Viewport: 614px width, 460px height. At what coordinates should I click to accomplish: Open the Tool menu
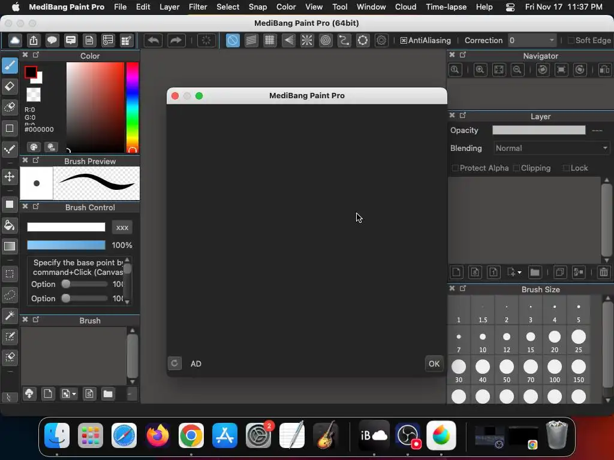pos(339,7)
